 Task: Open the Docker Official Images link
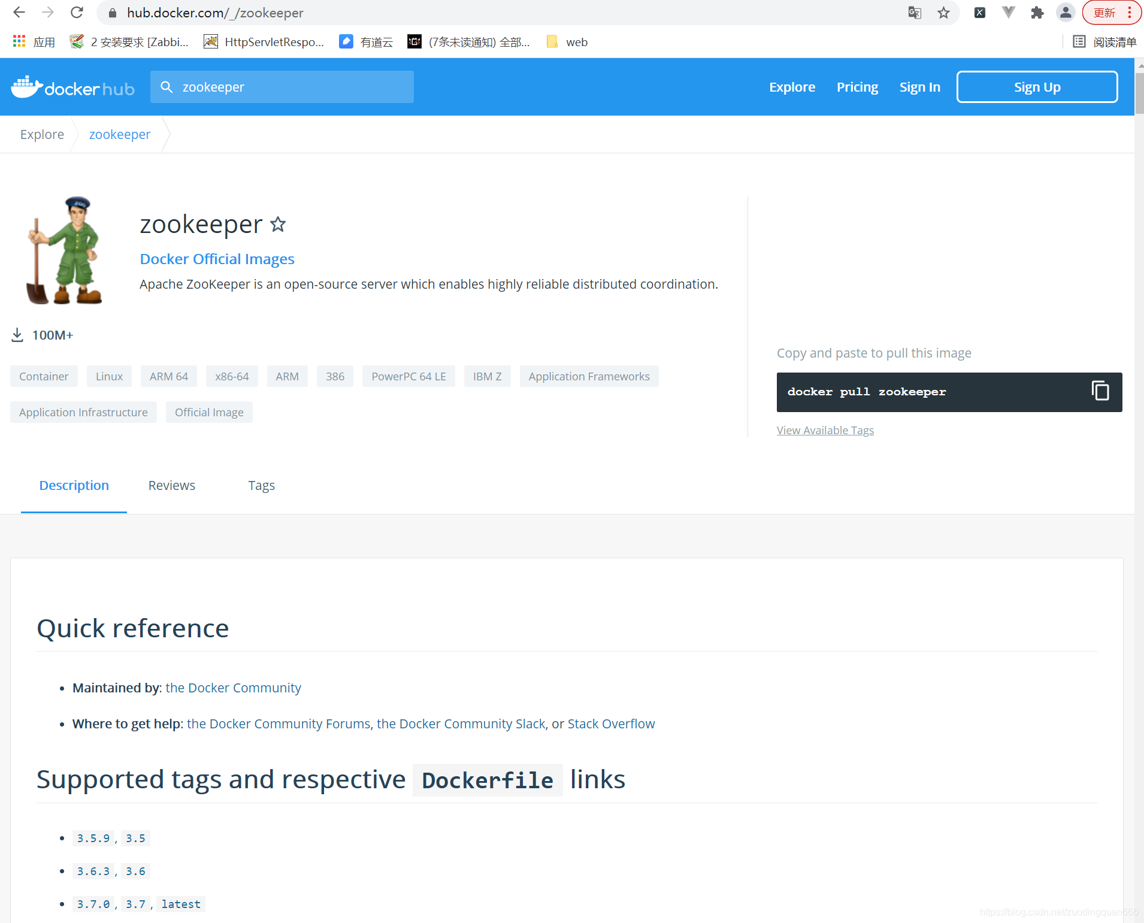pos(217,259)
